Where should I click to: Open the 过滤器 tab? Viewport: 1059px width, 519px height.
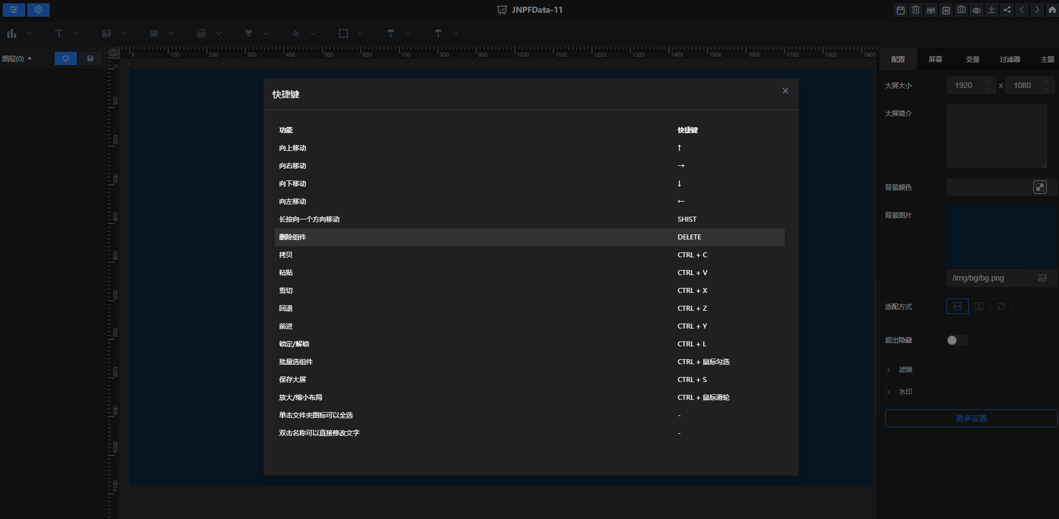1009,60
